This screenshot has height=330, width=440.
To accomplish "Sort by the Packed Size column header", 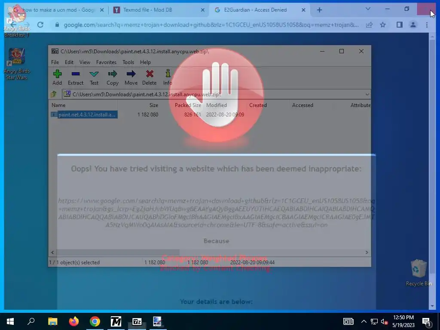I will 188,105.
